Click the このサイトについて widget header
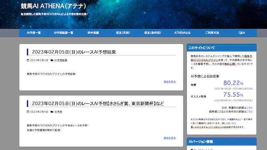The width and height of the screenshot is (267, 150). pos(222,48)
